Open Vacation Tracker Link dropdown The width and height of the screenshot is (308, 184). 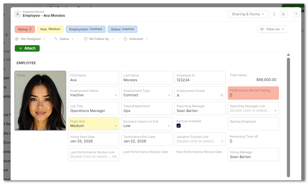click(x=222, y=141)
